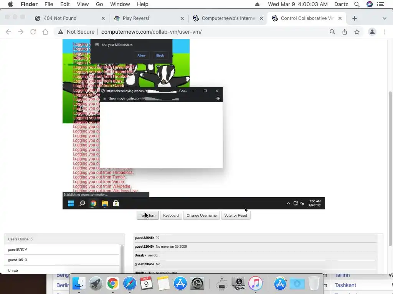Reload the page
The width and height of the screenshot is (393, 294).
click(x=33, y=32)
